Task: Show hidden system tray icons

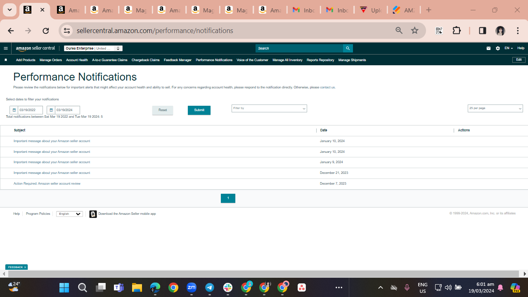Action: click(381, 287)
